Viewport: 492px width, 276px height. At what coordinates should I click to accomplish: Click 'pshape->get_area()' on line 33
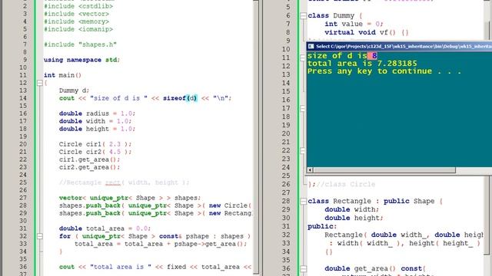(208, 244)
